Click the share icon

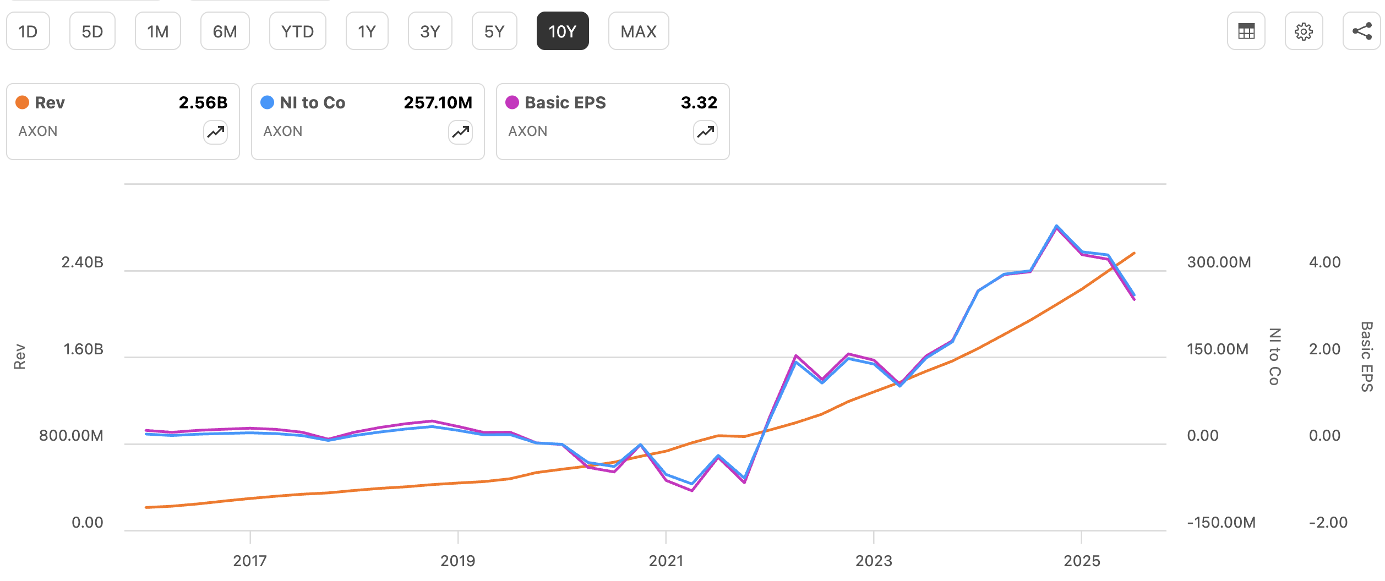tap(1363, 31)
